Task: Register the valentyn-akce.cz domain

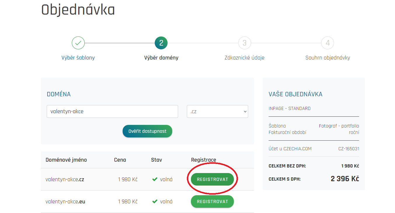Action: pyautogui.click(x=212, y=179)
